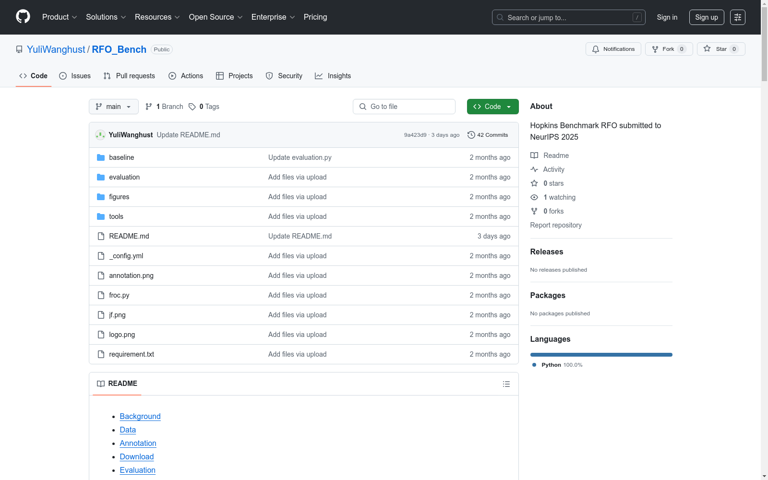Click the fork icon beside 0 forks
Screen dimensions: 768x480
(534, 211)
